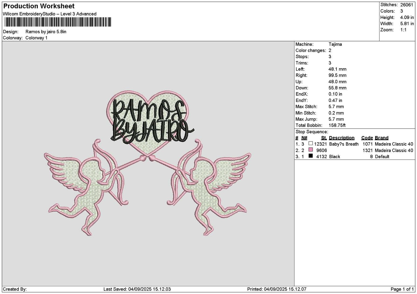Click the design name 'Ramos by jairo 5.8in'
Screen dimensions: 417x294
pos(46,32)
